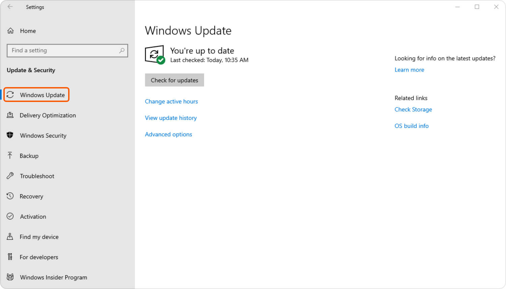
Task: Click the Activation checkmark circle icon
Action: pyautogui.click(x=10, y=216)
